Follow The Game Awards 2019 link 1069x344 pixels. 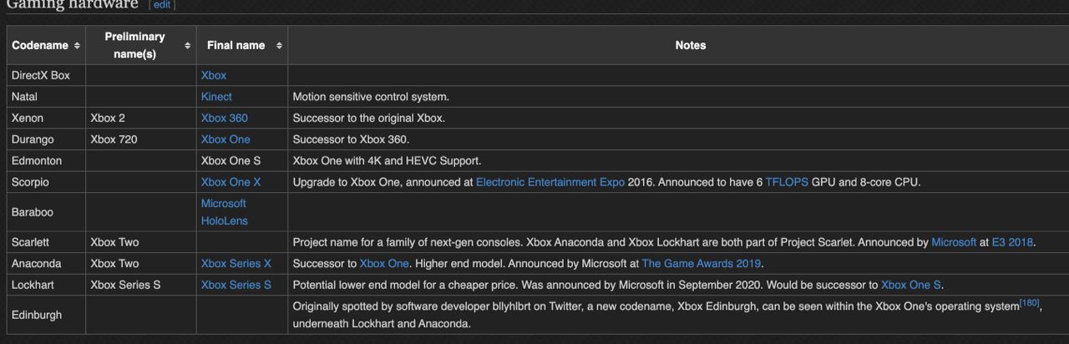tap(701, 264)
